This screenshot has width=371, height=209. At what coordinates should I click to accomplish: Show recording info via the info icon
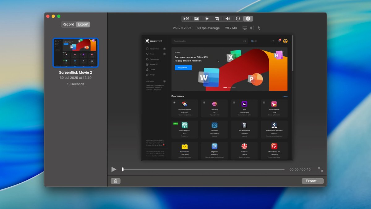point(248,19)
